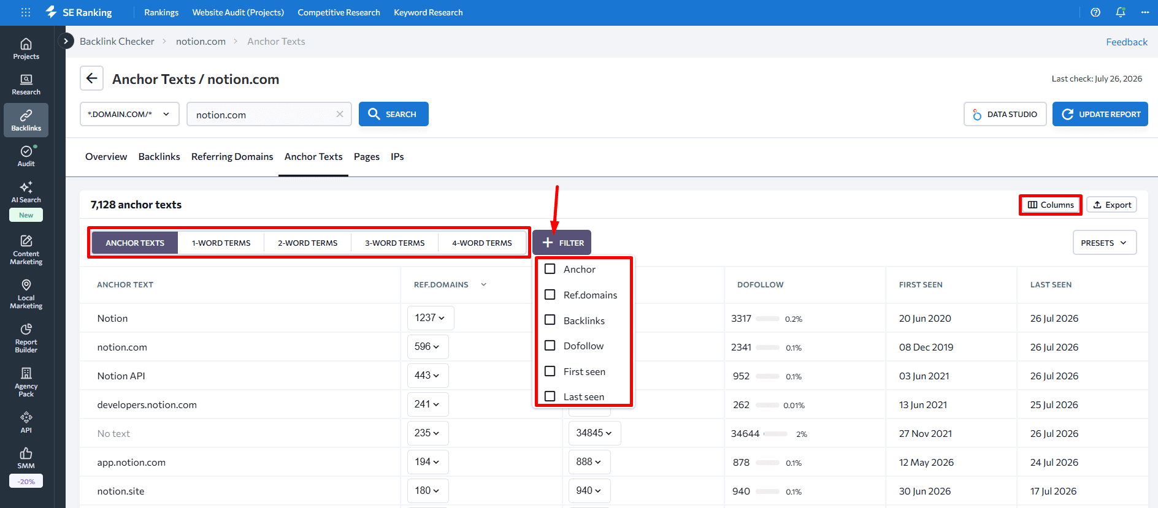Expand the 443 ref.domains for Notion API

[428, 376]
